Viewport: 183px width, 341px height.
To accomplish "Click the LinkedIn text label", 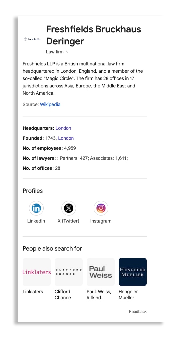I will click(x=36, y=221).
